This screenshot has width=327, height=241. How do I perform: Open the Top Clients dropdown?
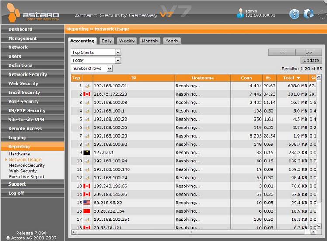point(96,52)
